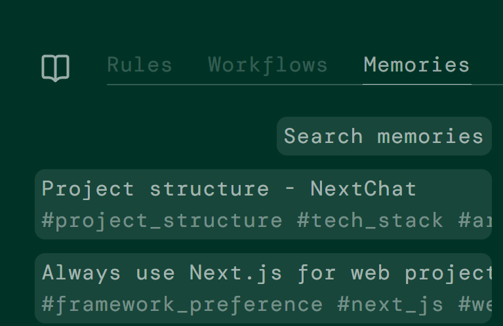Click the Next.js word in second memory title

click(236, 273)
